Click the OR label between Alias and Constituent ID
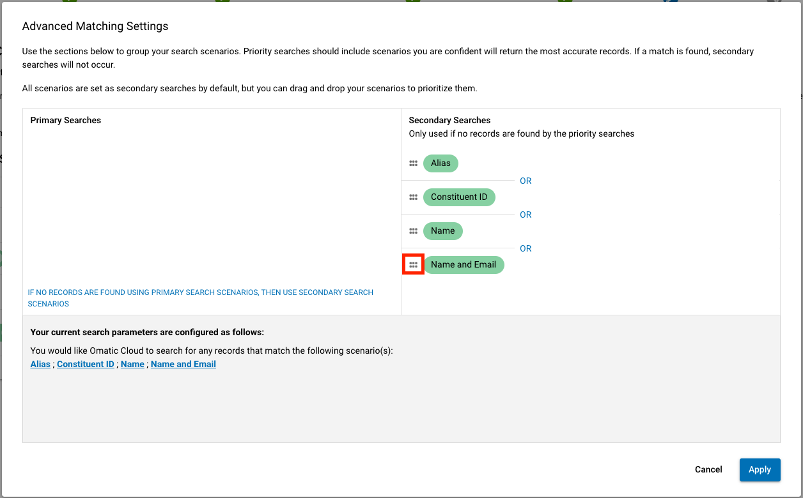803x498 pixels. click(526, 181)
